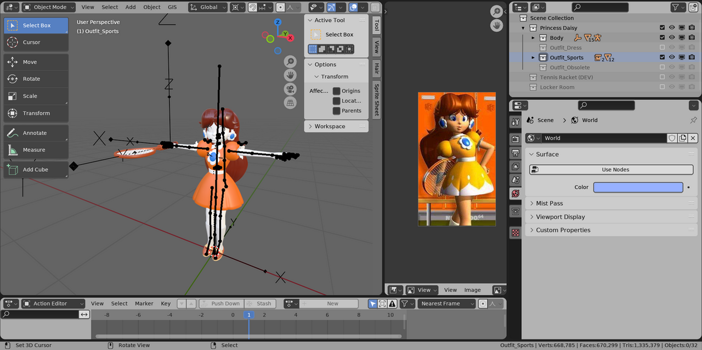The width and height of the screenshot is (702, 350).
Task: Click the viewport zoom magnifier icon
Action: [x=290, y=62]
